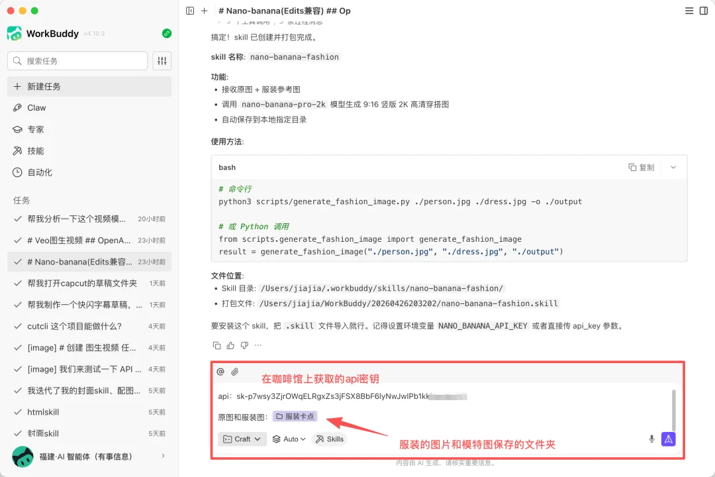Screen dimensions: 715x477
Task: Open task cutcli 这个项目能做什么?
Action: (x=89, y=327)
